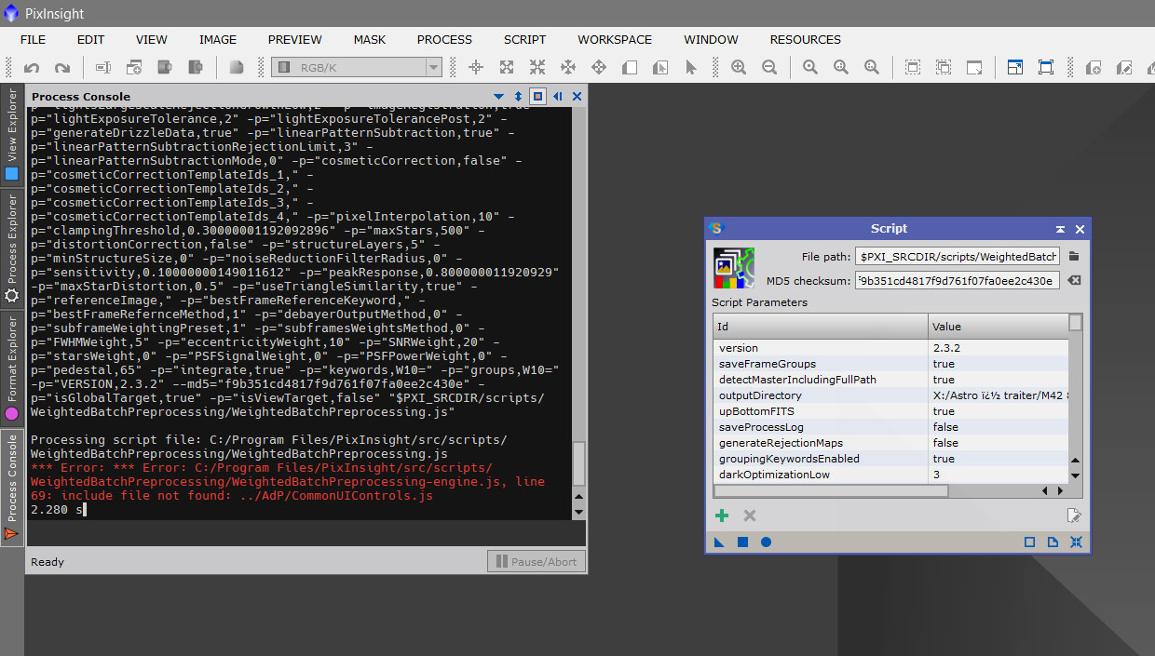Viewport: 1155px width, 656px height.
Task: Click the zoom out magnifier with minus
Action: (x=769, y=68)
